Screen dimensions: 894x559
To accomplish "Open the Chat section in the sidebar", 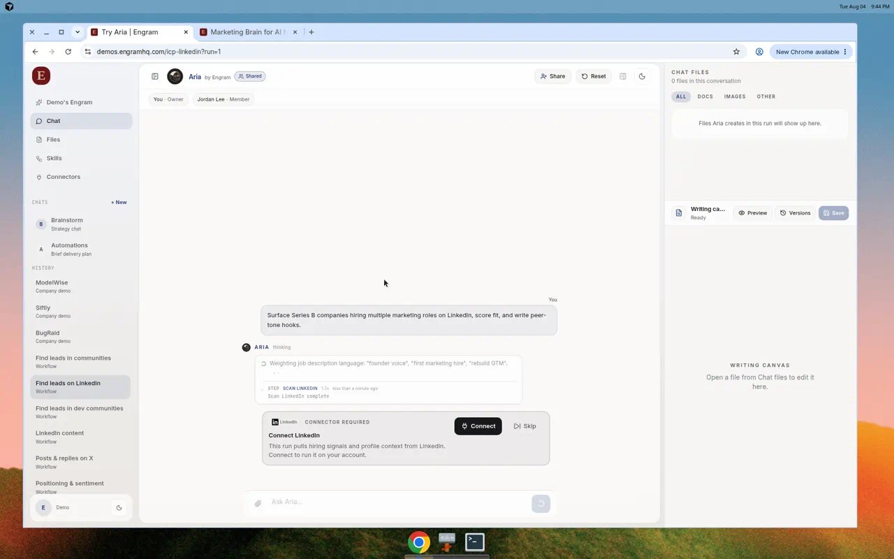I will click(81, 121).
